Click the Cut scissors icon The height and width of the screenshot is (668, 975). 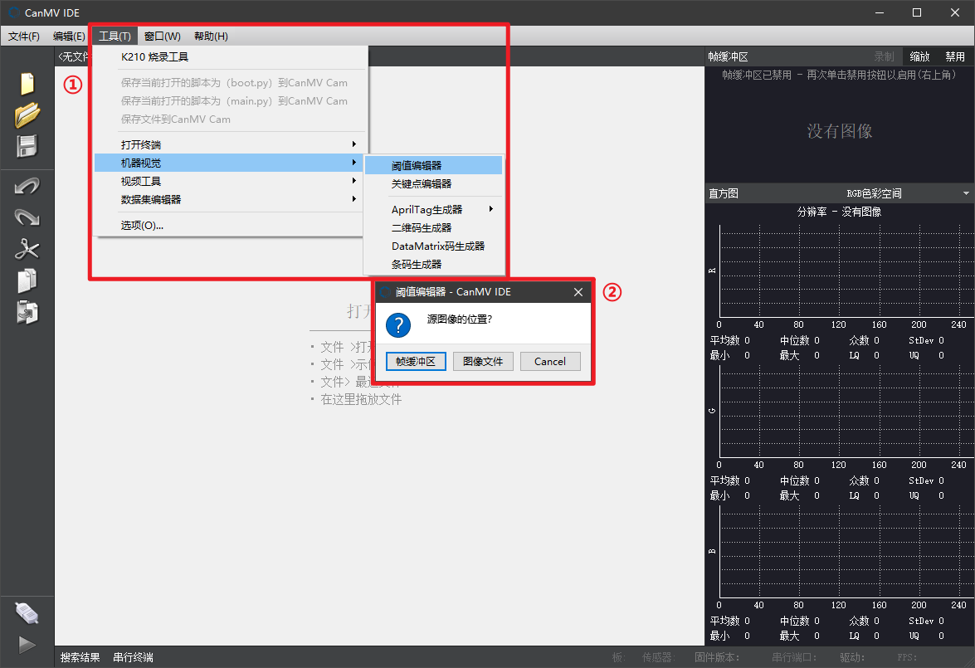coord(27,249)
